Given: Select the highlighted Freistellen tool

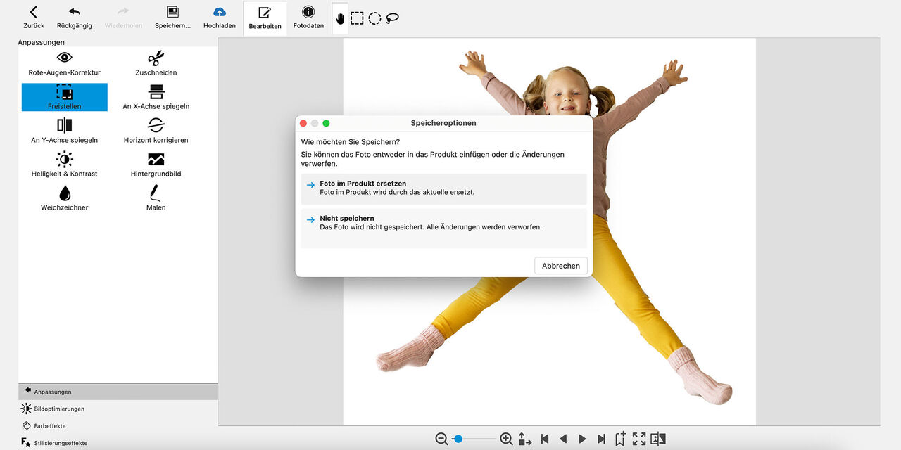Looking at the screenshot, I should tap(64, 97).
